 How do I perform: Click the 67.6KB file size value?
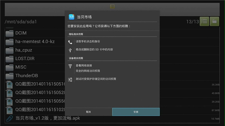pyautogui.click(x=216, y=110)
